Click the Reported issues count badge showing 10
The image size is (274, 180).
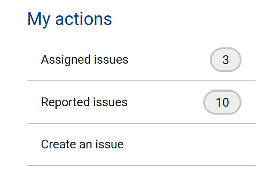[223, 102]
